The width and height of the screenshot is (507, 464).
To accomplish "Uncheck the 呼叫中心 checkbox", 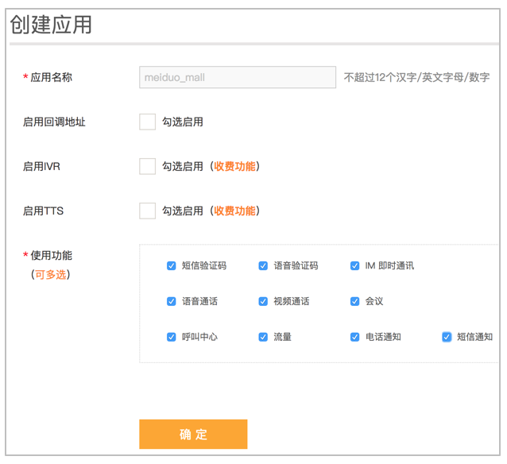I will [x=171, y=337].
